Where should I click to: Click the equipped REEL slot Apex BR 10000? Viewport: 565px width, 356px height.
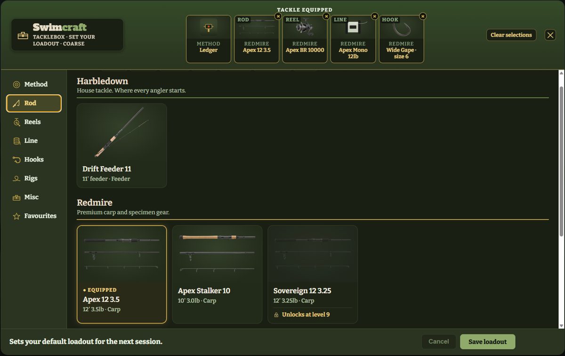click(305, 39)
